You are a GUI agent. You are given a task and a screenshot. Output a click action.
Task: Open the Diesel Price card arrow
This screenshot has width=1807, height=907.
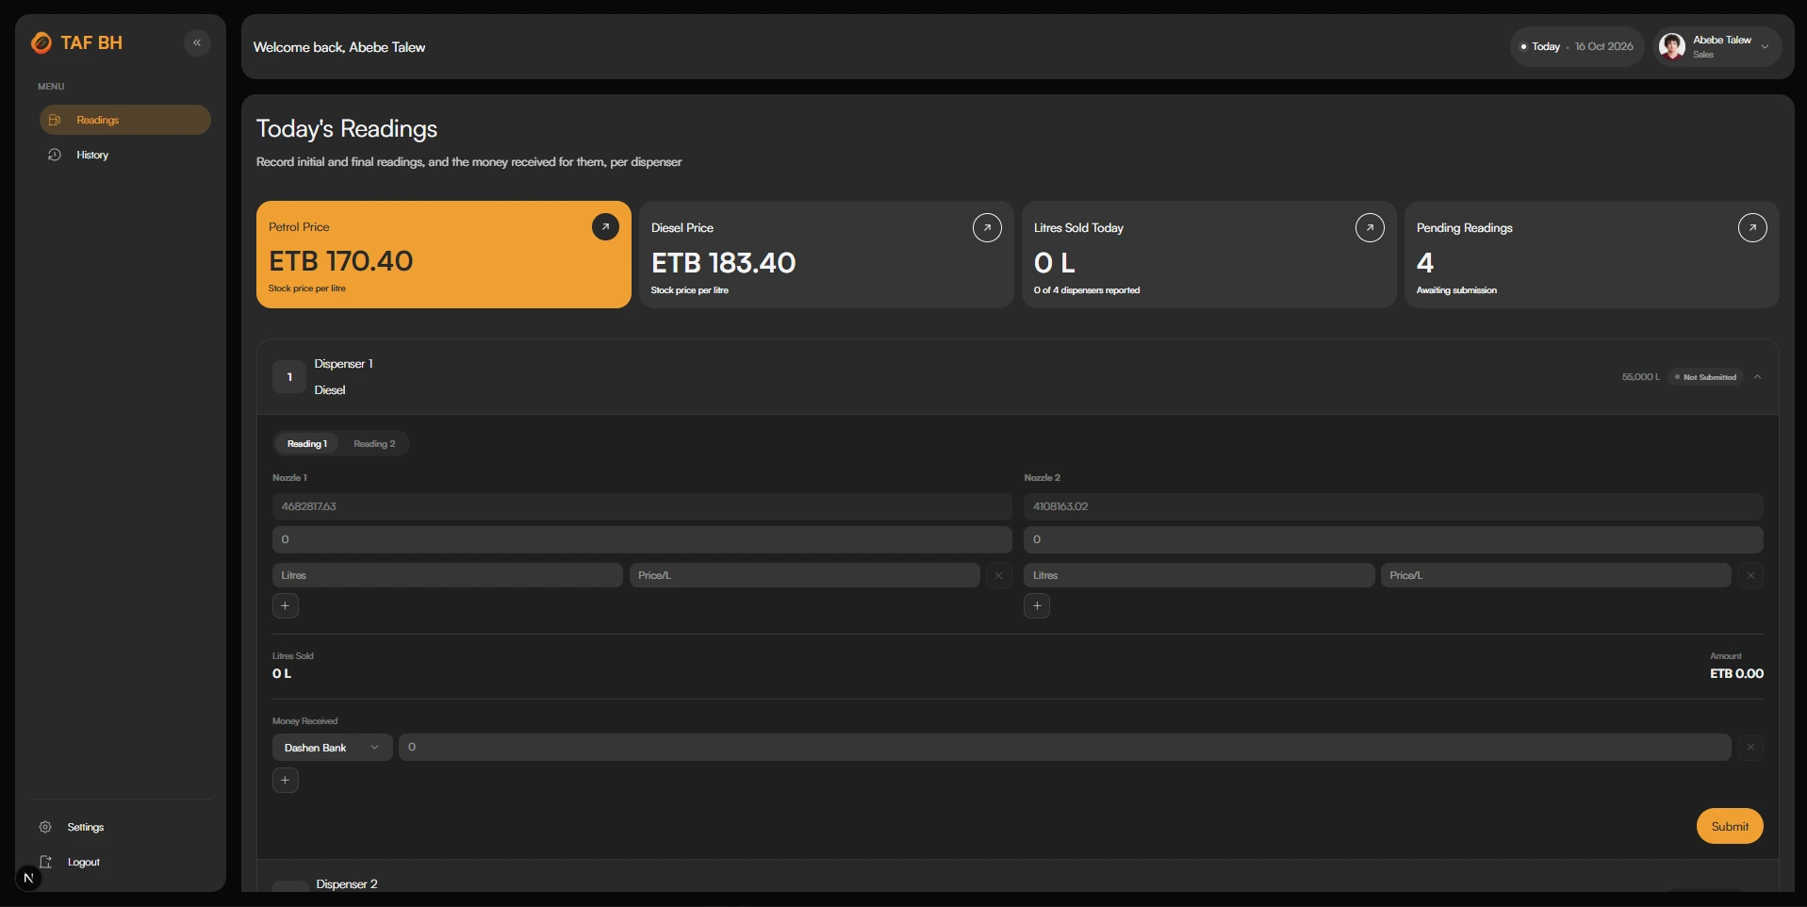987,227
